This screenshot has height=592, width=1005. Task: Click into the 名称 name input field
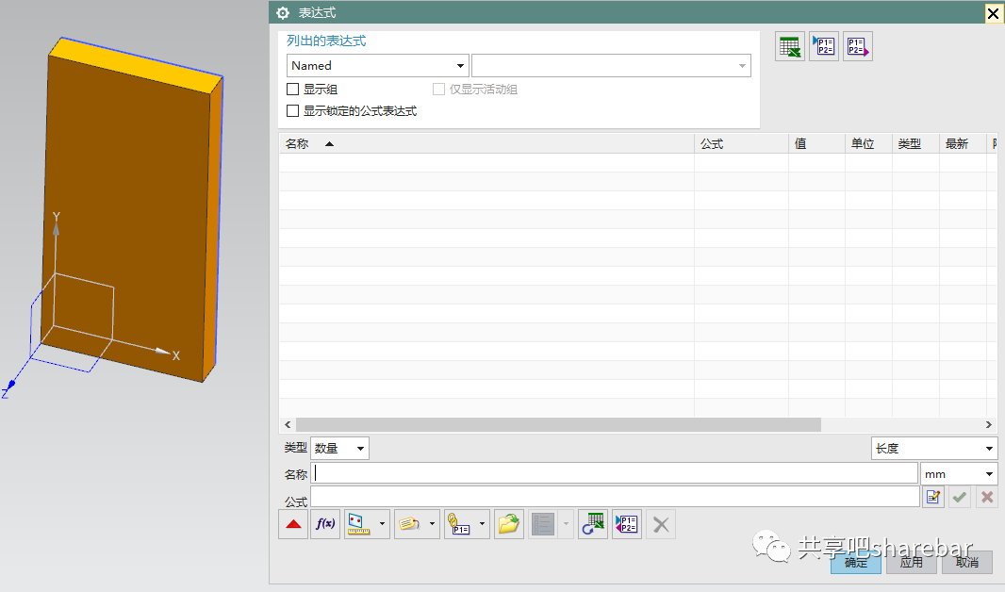tap(614, 473)
